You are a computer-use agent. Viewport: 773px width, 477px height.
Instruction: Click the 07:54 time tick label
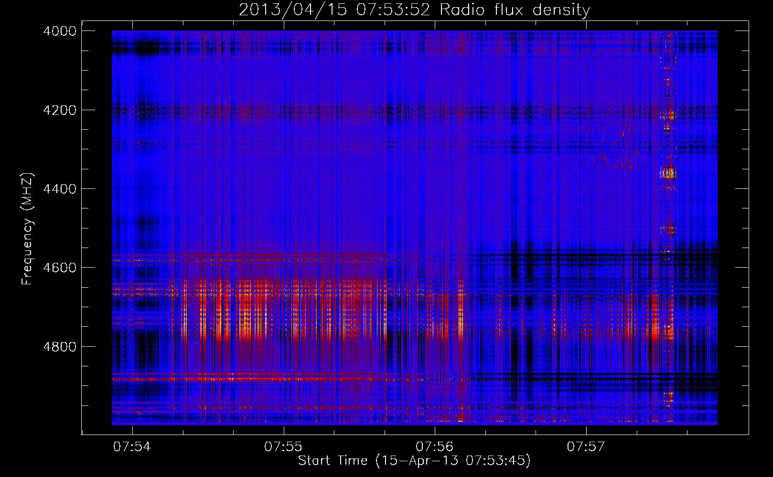point(132,447)
